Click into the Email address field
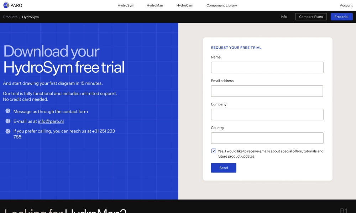356x213 pixels. 267,91
